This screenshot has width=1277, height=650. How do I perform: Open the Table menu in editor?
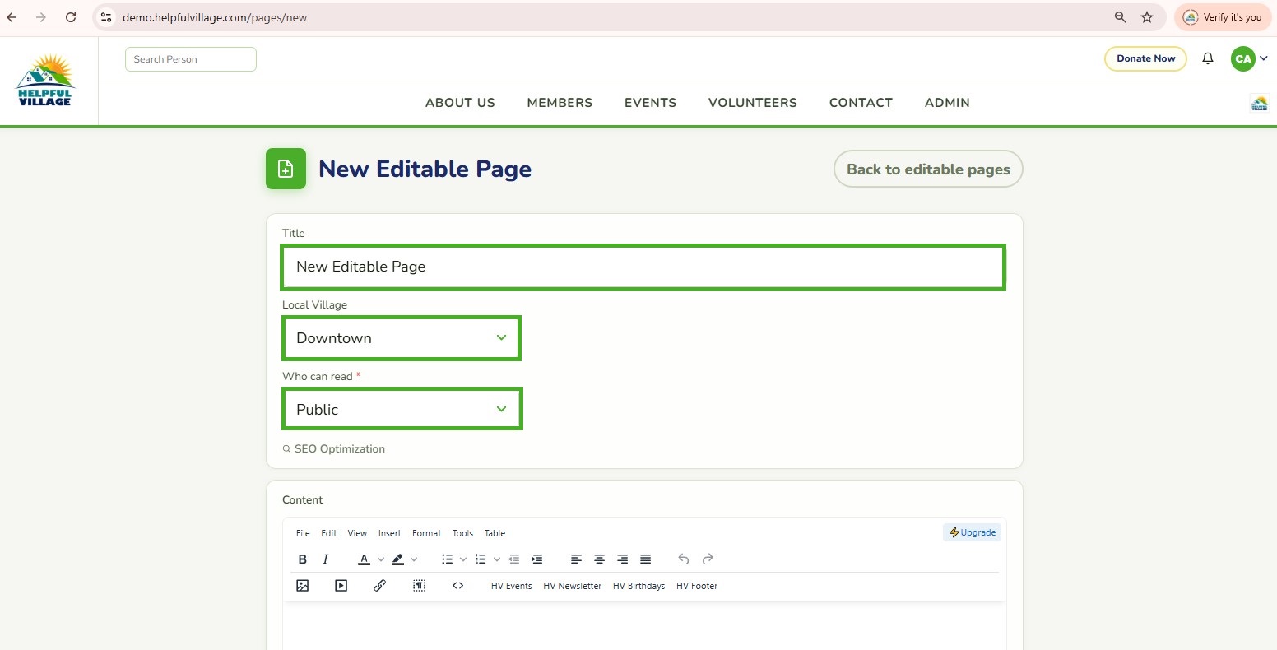[495, 533]
